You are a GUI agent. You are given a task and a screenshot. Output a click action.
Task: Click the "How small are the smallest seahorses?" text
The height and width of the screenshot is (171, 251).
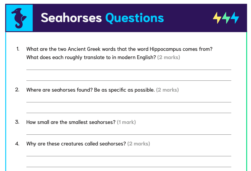point(71,122)
